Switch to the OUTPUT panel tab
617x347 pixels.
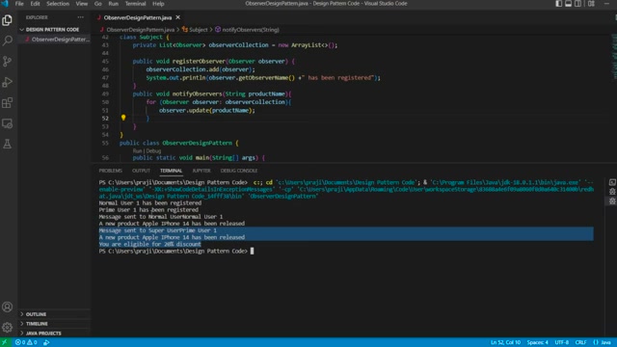pos(141,171)
